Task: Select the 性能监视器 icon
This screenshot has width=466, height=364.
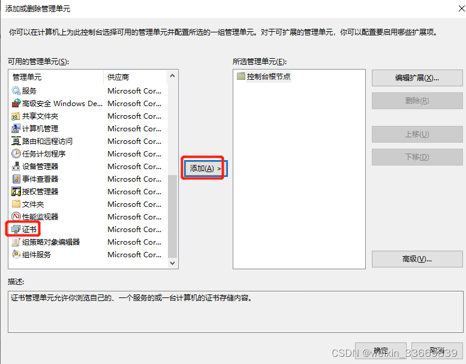Action: point(16,216)
